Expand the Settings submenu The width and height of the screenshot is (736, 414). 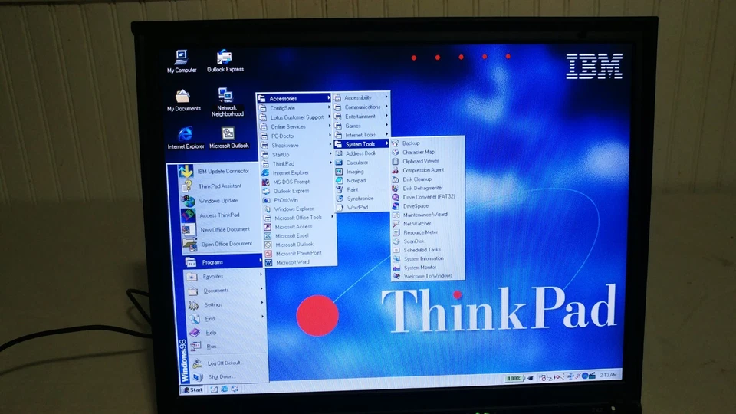click(x=225, y=304)
